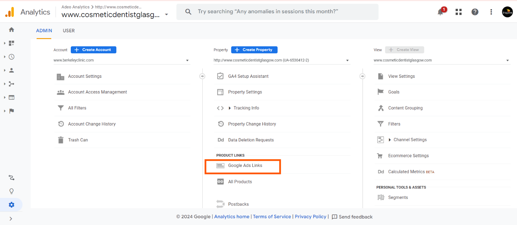517x225 pixels.
Task: Open Behavior icon in sidebar
Action: 12,97
